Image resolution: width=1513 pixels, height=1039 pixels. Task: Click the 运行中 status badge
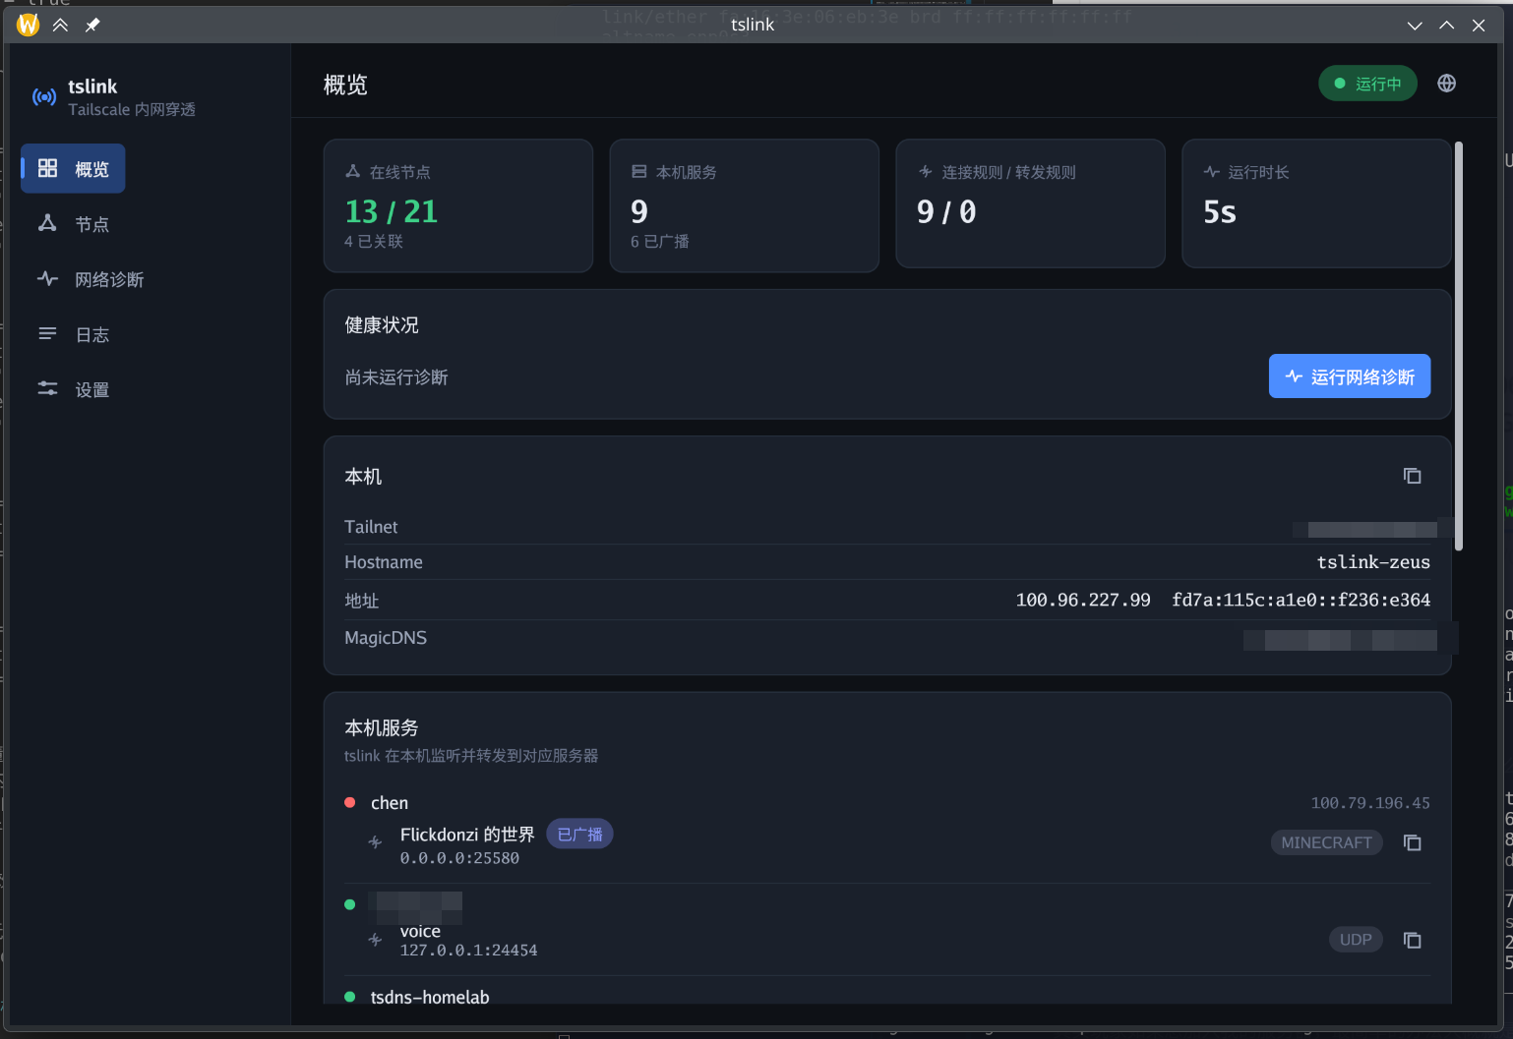point(1367,84)
